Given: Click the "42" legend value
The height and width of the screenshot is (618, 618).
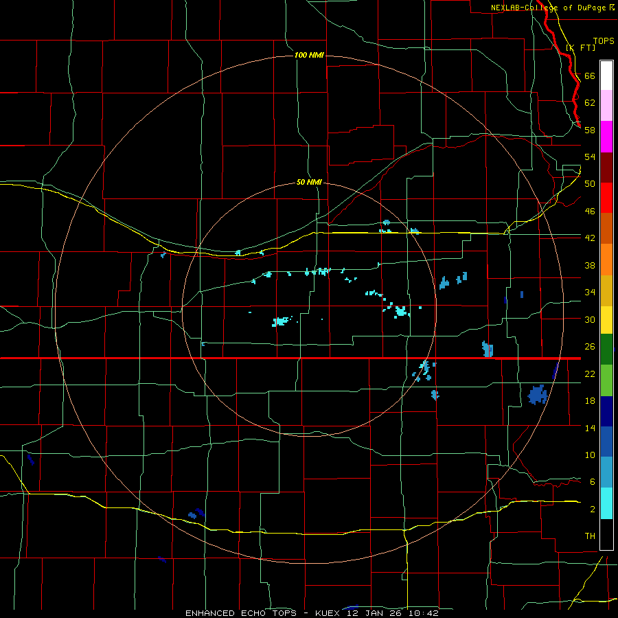Looking at the screenshot, I should coord(590,238).
